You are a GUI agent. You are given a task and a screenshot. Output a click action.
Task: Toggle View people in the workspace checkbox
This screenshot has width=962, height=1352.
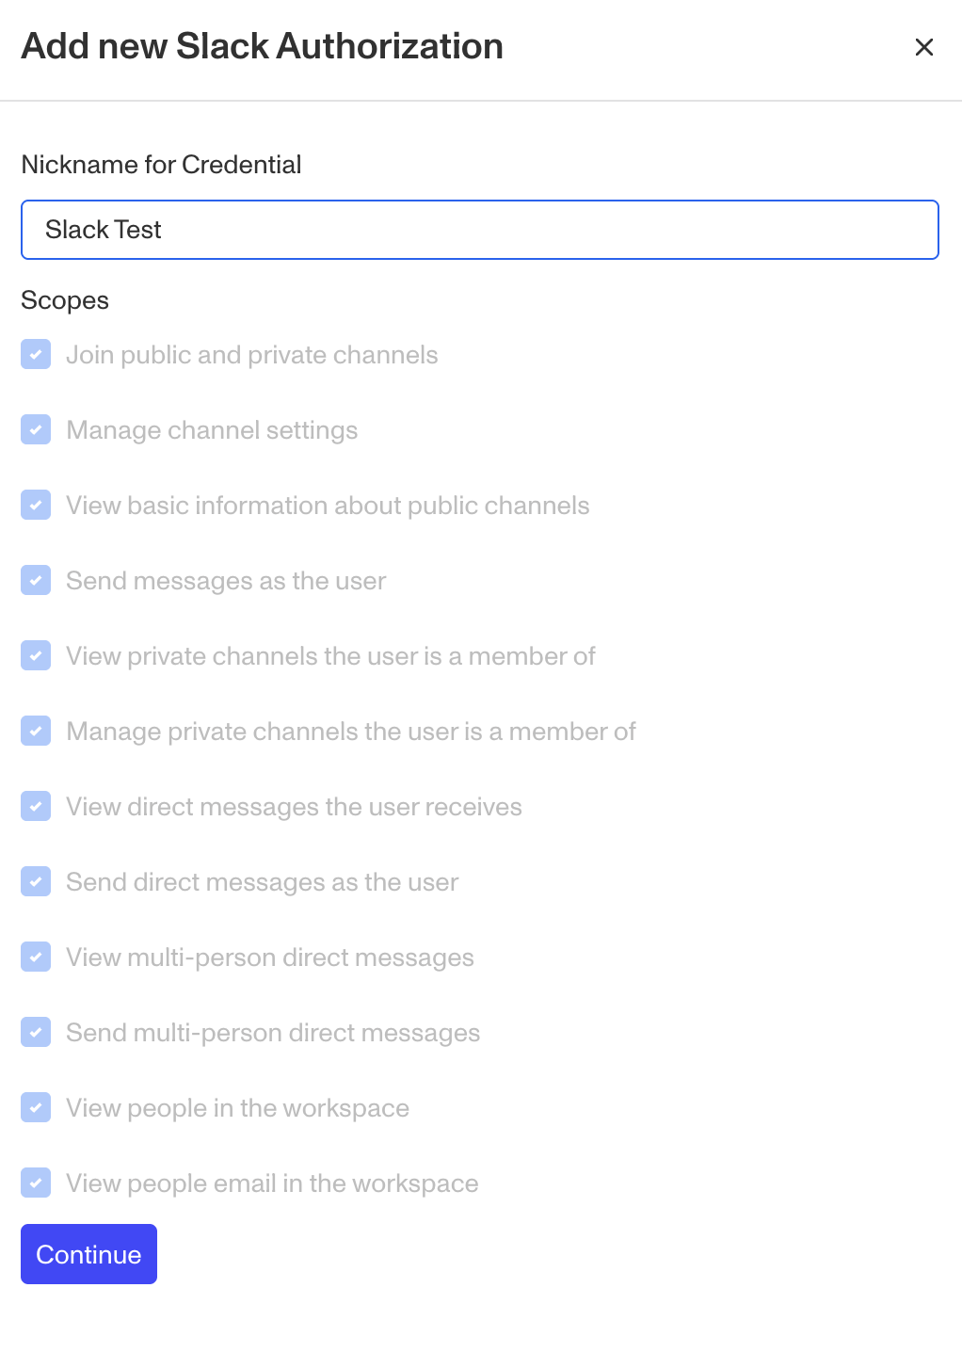point(36,1108)
